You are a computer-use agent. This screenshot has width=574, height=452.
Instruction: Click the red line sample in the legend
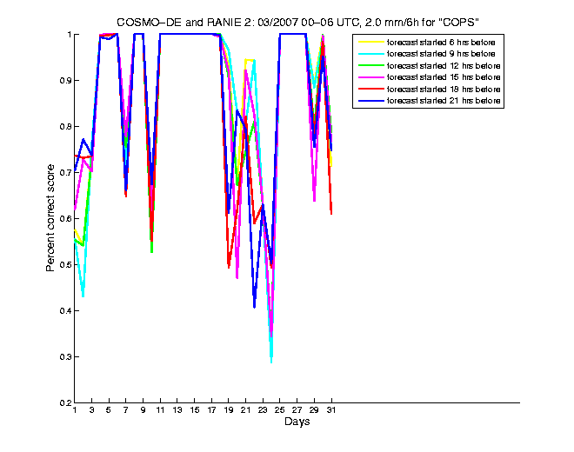click(370, 90)
